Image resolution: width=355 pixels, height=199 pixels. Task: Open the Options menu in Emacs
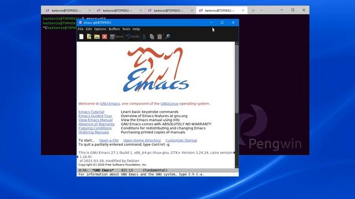[100, 29]
